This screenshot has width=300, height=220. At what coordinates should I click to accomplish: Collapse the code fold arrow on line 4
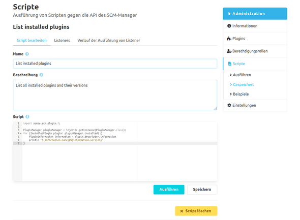(21, 133)
